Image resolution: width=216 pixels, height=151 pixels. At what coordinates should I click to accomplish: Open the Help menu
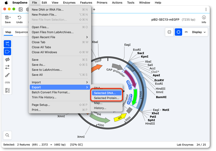point(158,3)
